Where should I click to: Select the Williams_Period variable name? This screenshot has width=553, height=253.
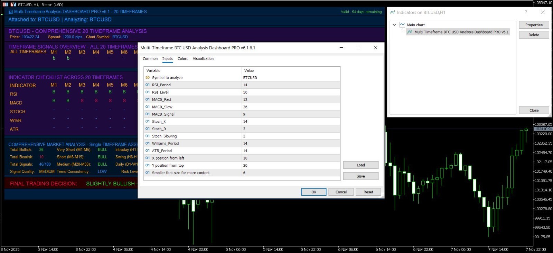coord(165,144)
